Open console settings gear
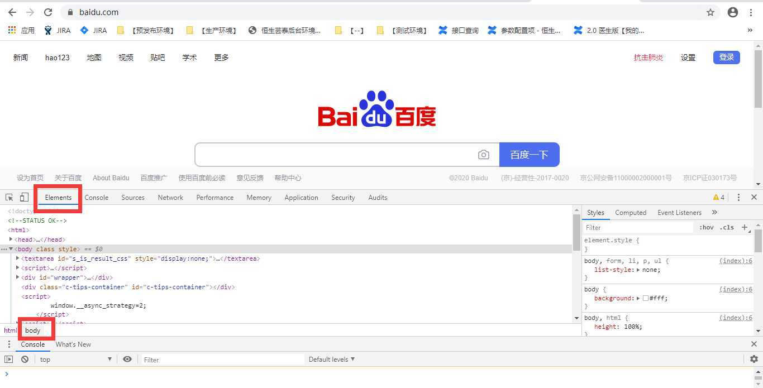This screenshot has width=763, height=388. (754, 359)
